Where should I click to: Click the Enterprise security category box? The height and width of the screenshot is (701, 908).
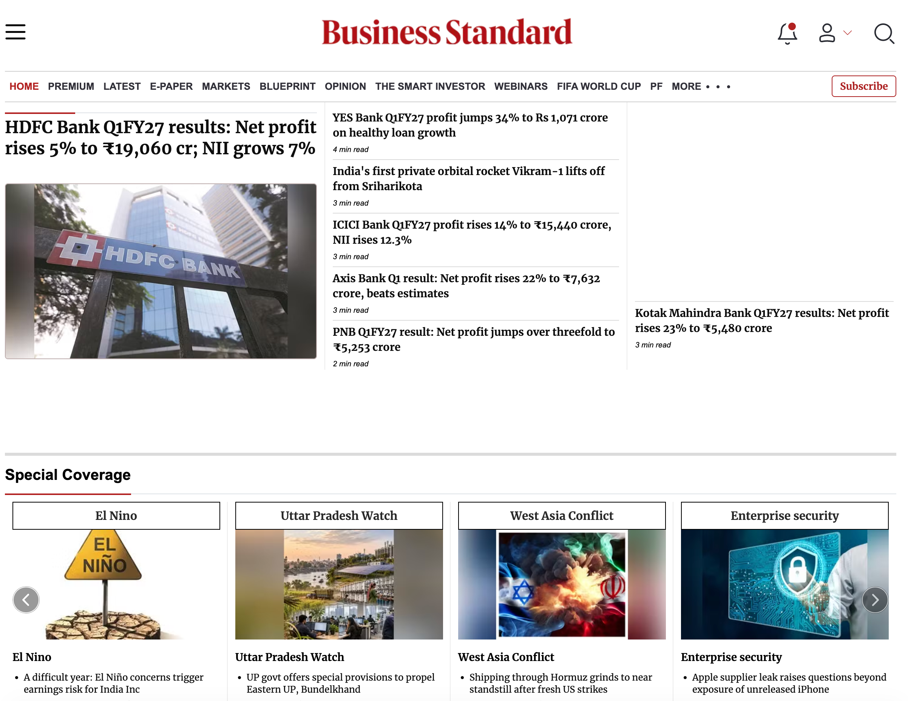[x=784, y=515]
